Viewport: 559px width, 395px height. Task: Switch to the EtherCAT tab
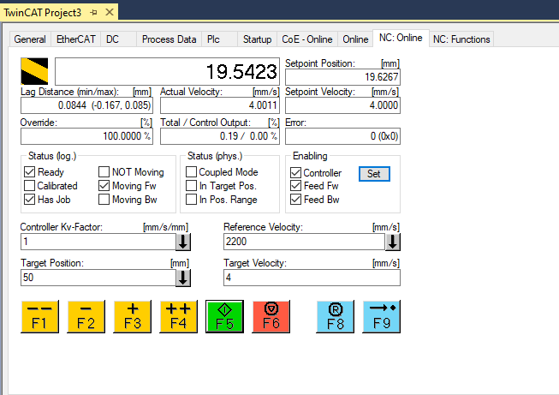[x=76, y=39]
